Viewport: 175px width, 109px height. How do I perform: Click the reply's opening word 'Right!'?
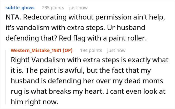coord(20,61)
